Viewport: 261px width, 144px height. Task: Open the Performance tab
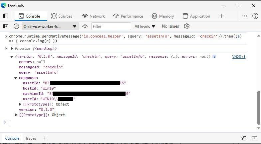(128, 16)
